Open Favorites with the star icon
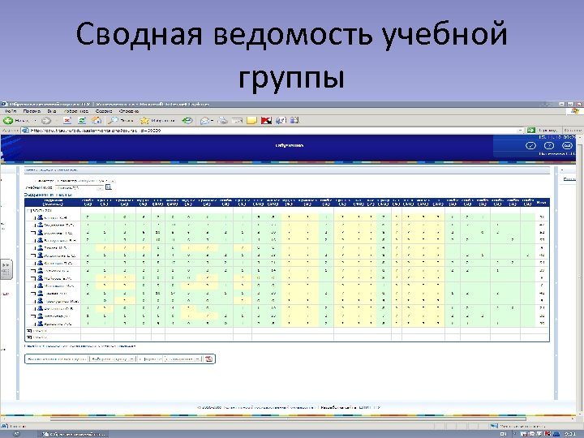Screen dimensions: 584x438 coord(144,120)
